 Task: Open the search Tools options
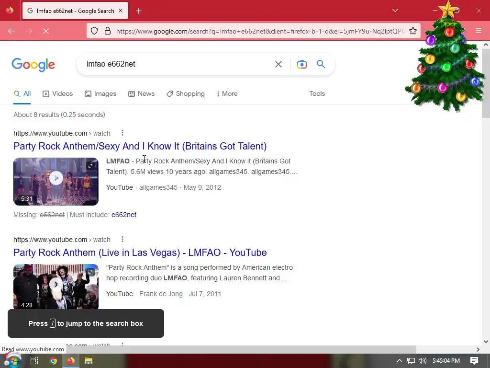click(317, 93)
